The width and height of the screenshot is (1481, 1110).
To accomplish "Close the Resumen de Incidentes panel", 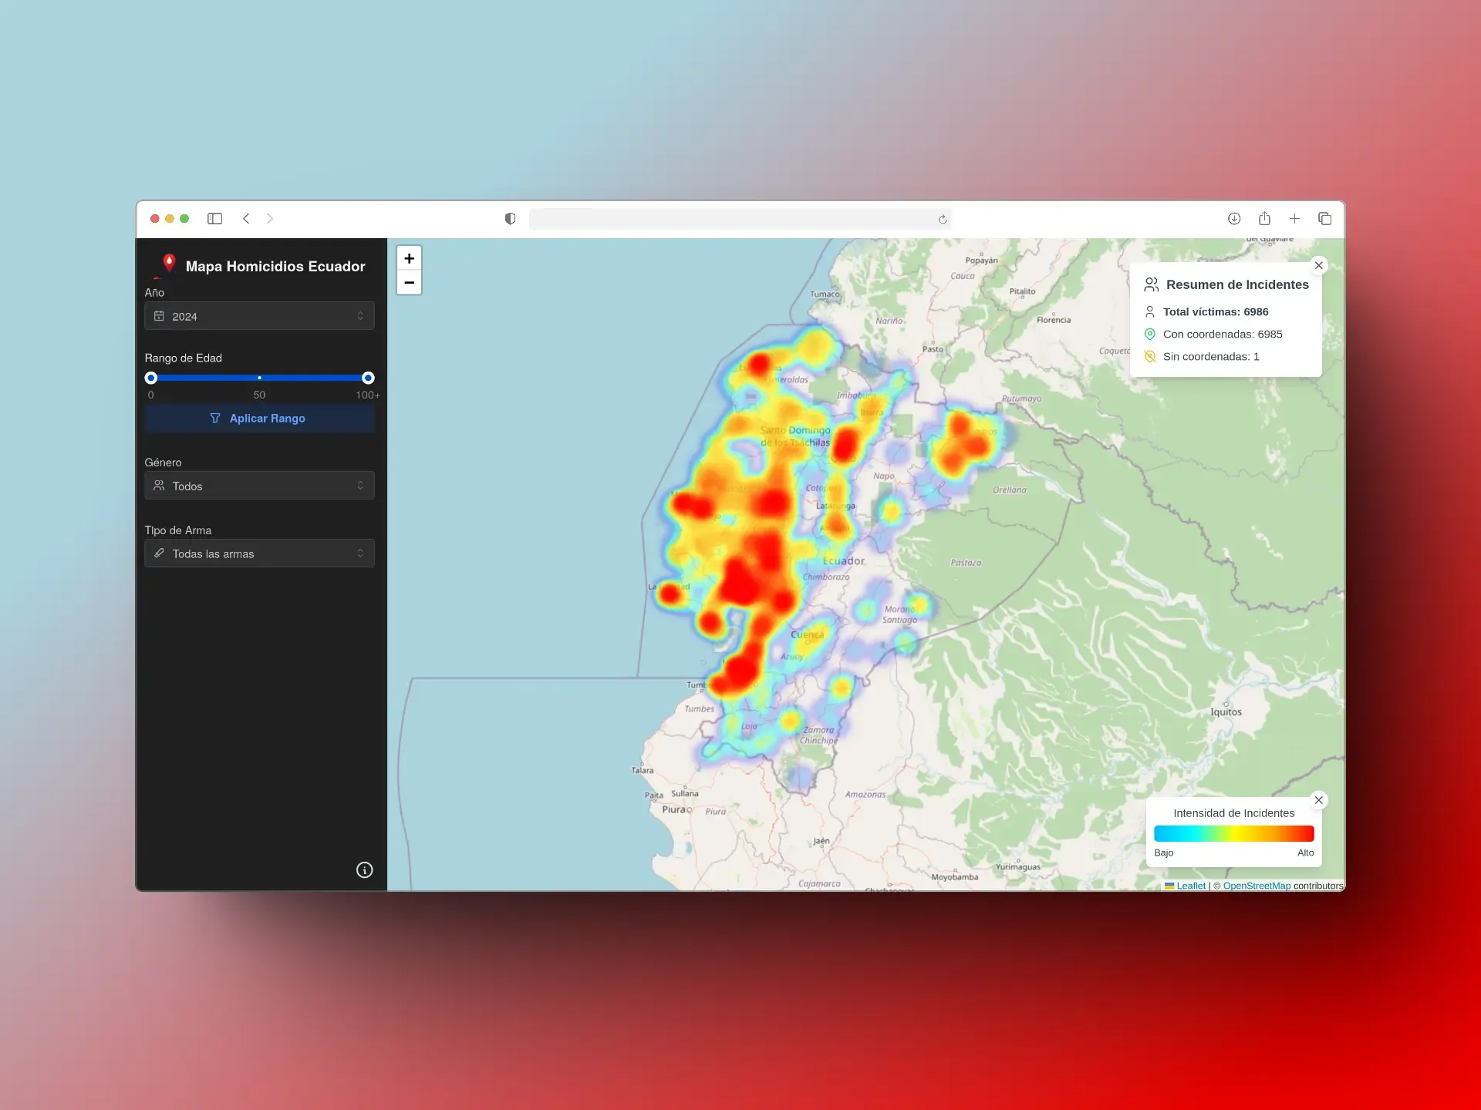I will click(1319, 265).
